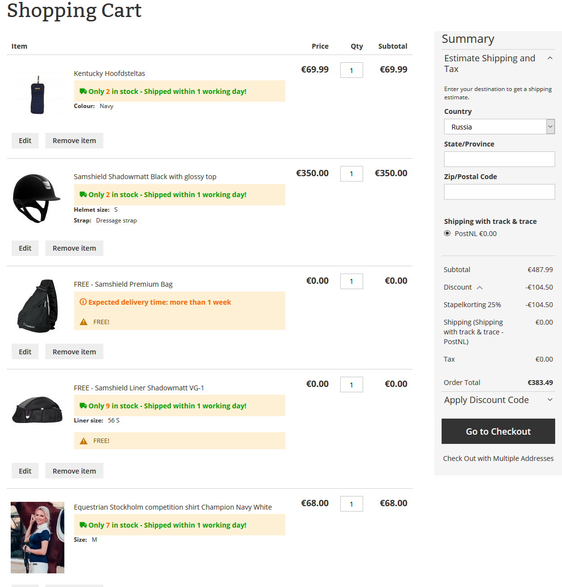Click the quantity box for Samshield helmet
The image size is (562, 587).
tap(351, 174)
